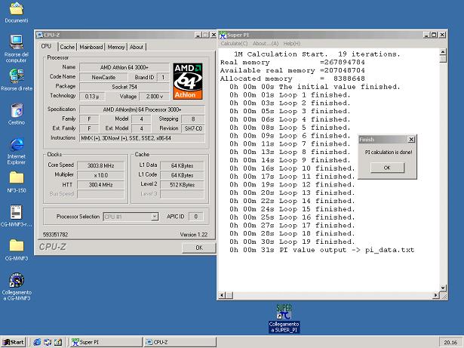Switch to Super PI taskbar button

[x=106, y=342]
